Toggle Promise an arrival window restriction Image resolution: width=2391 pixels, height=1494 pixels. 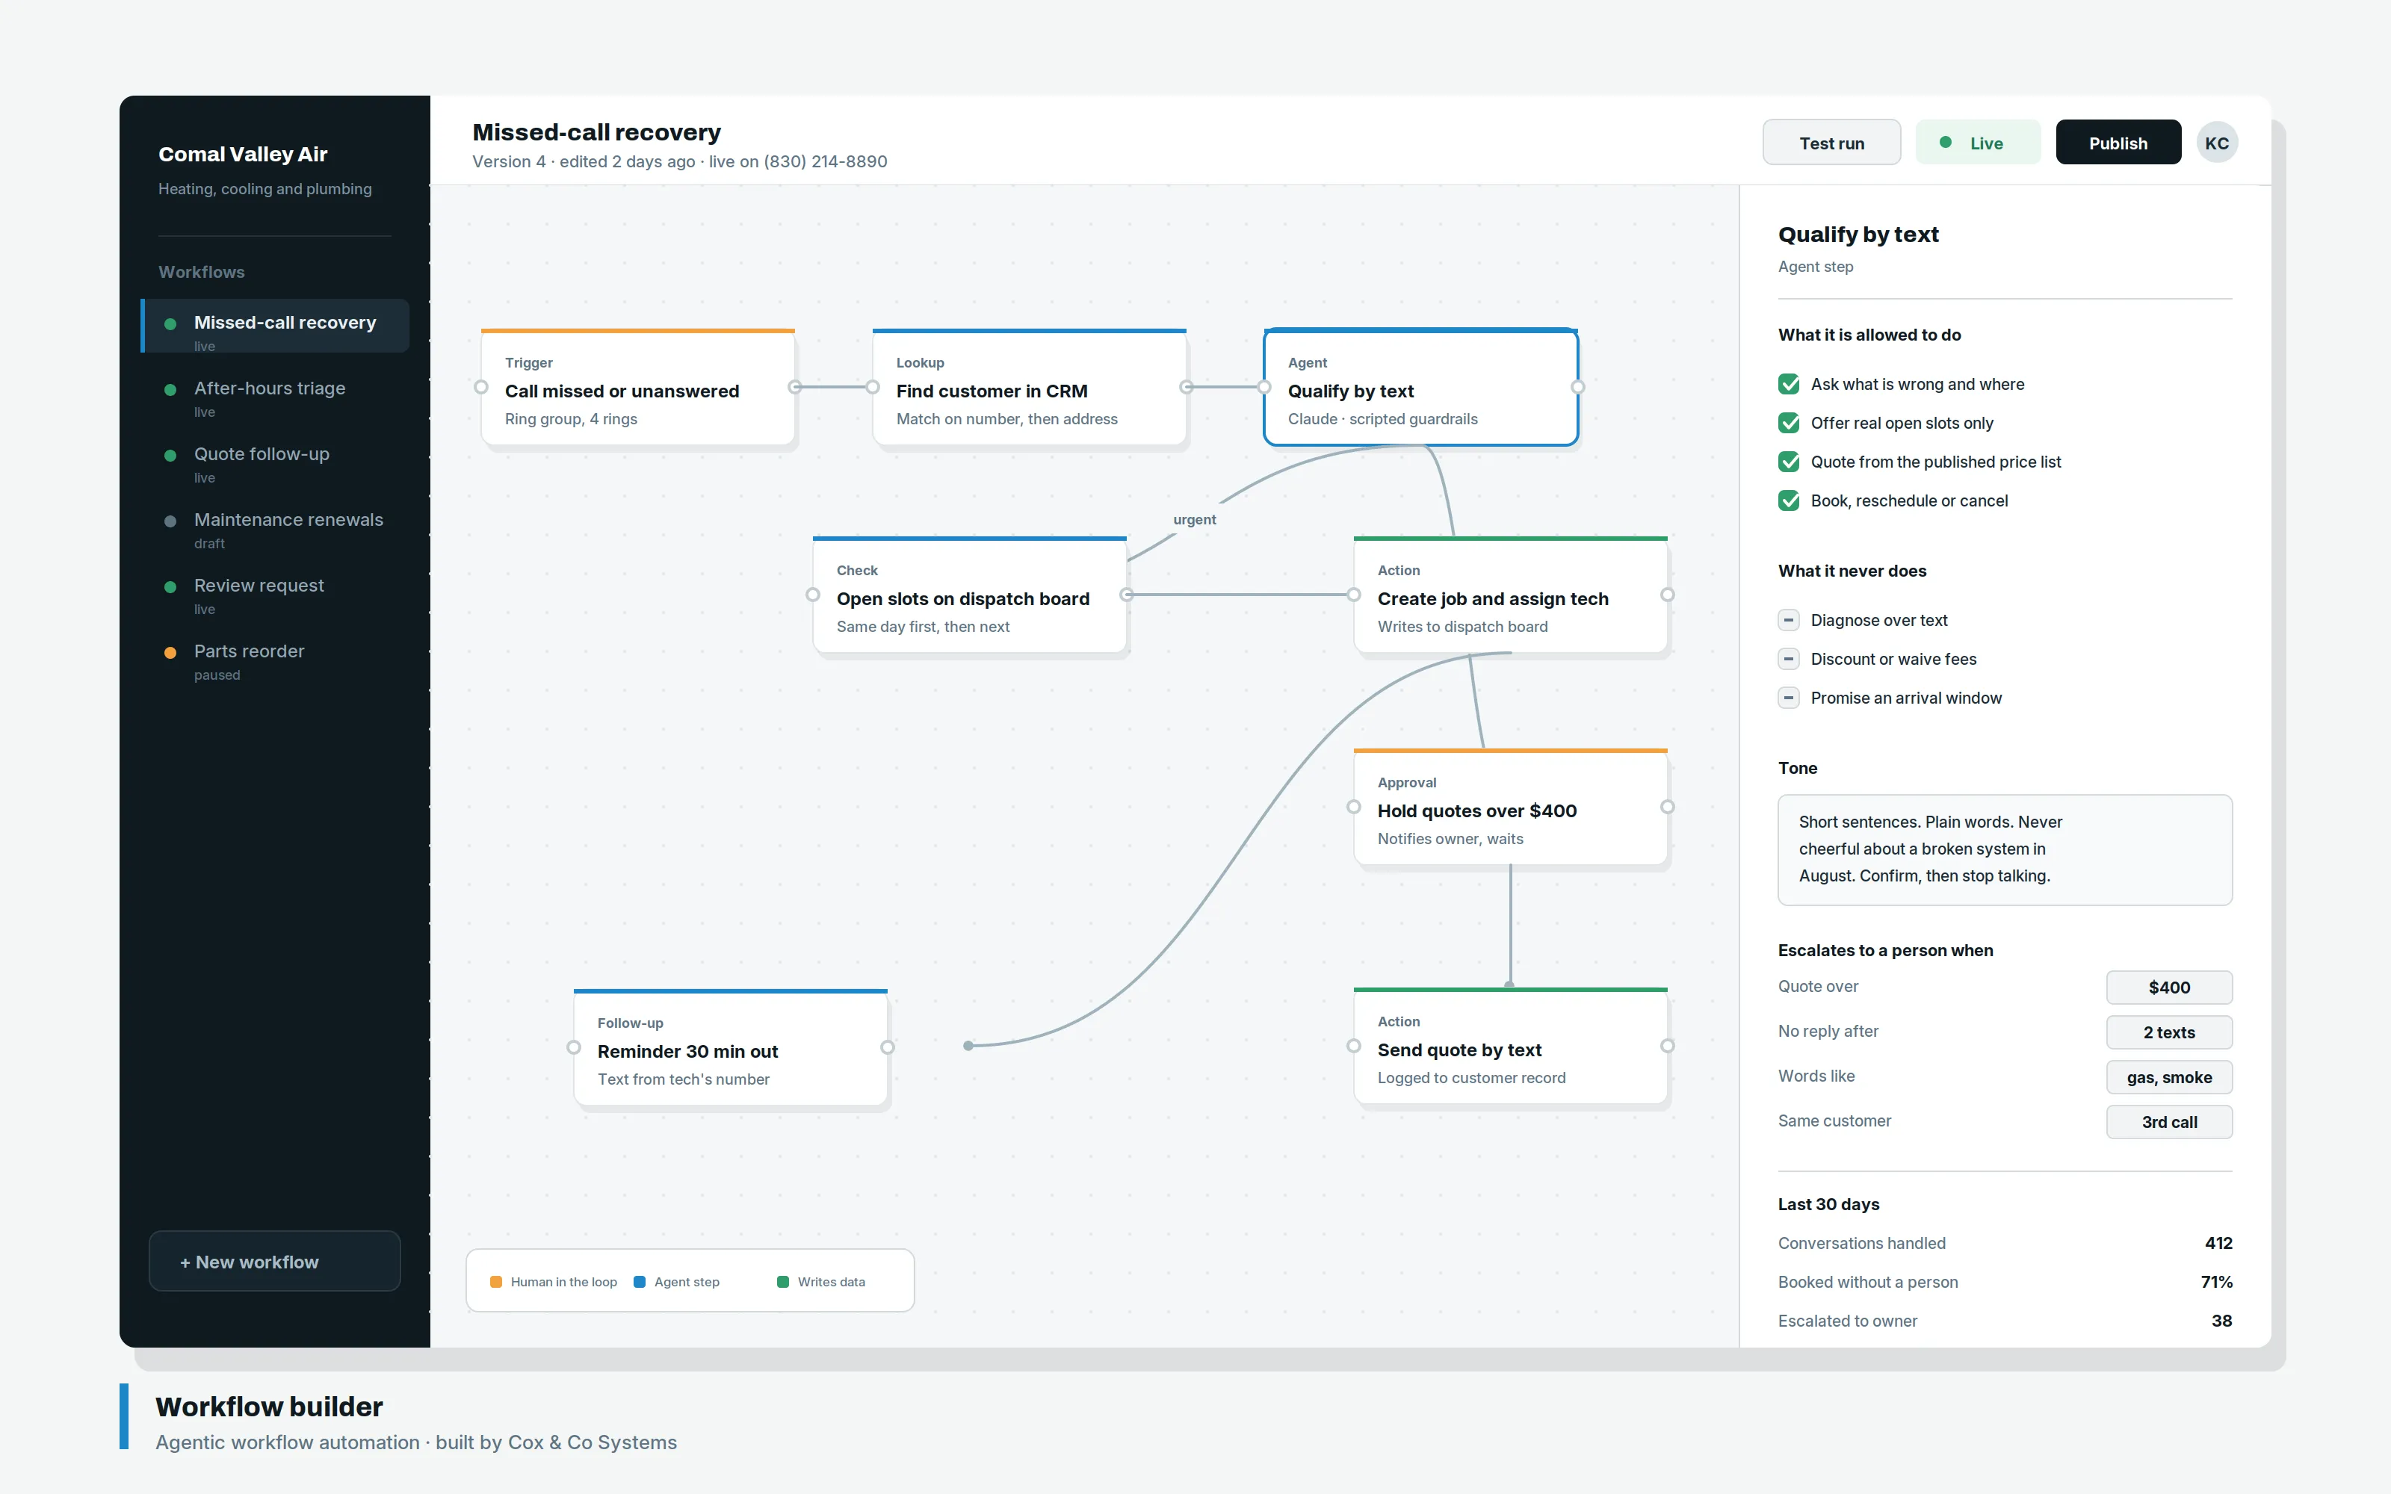(x=1788, y=698)
